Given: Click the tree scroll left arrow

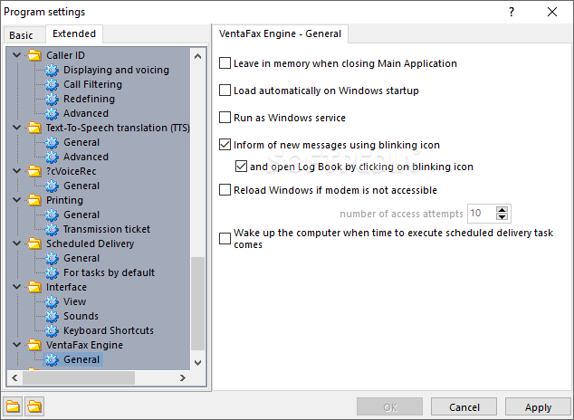Looking at the screenshot, I should click(14, 378).
